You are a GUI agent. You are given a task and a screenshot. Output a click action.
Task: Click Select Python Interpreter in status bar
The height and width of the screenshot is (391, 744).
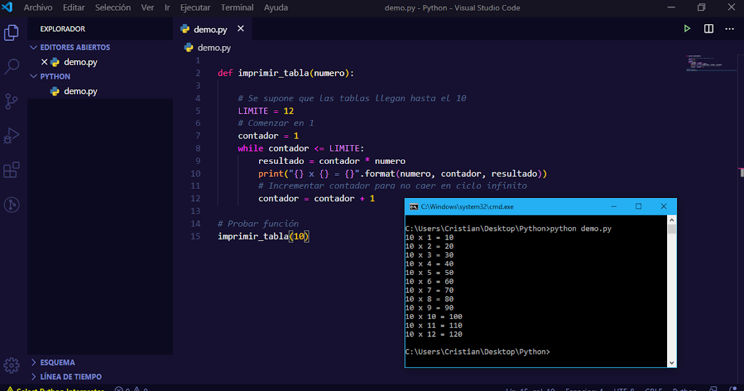pyautogui.click(x=62, y=389)
